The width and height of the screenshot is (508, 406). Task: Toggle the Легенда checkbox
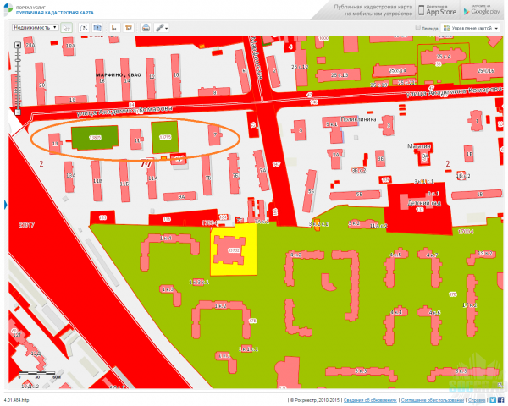(x=417, y=28)
